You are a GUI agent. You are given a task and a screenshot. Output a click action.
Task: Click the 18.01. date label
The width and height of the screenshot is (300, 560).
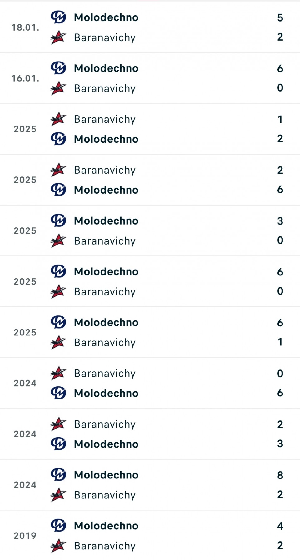point(25,27)
